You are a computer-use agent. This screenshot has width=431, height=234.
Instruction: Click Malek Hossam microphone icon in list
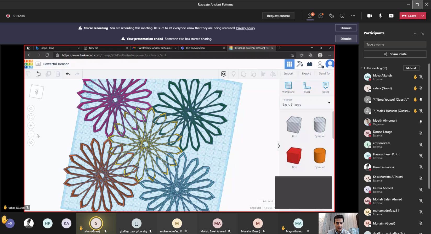pyautogui.click(x=421, y=111)
